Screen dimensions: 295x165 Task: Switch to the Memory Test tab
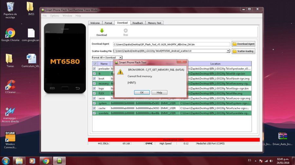[154, 23]
